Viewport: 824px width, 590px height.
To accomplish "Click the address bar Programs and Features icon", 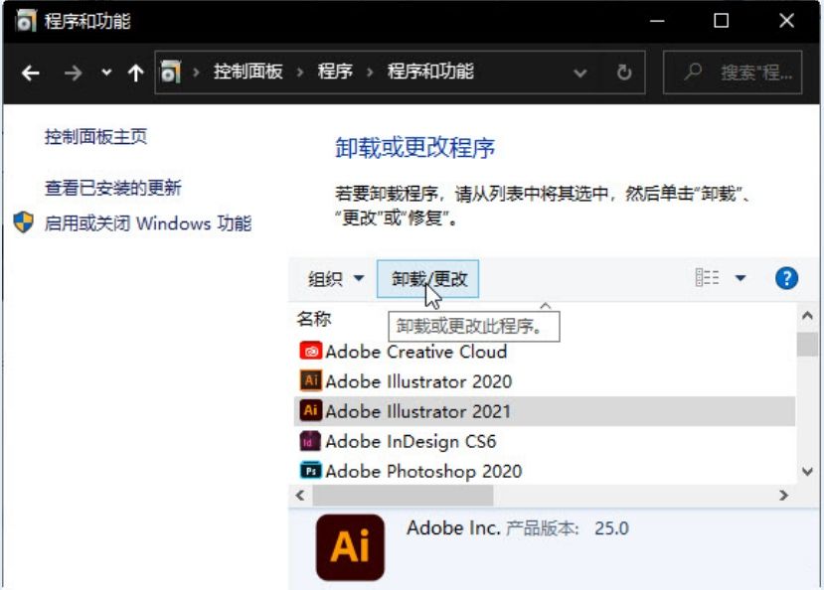I will [171, 72].
